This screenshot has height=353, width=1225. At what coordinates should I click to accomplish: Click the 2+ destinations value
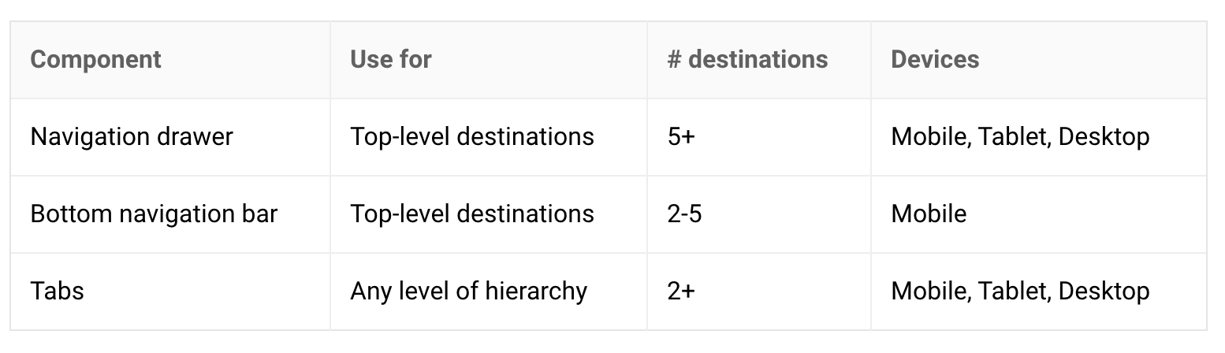pyautogui.click(x=681, y=292)
